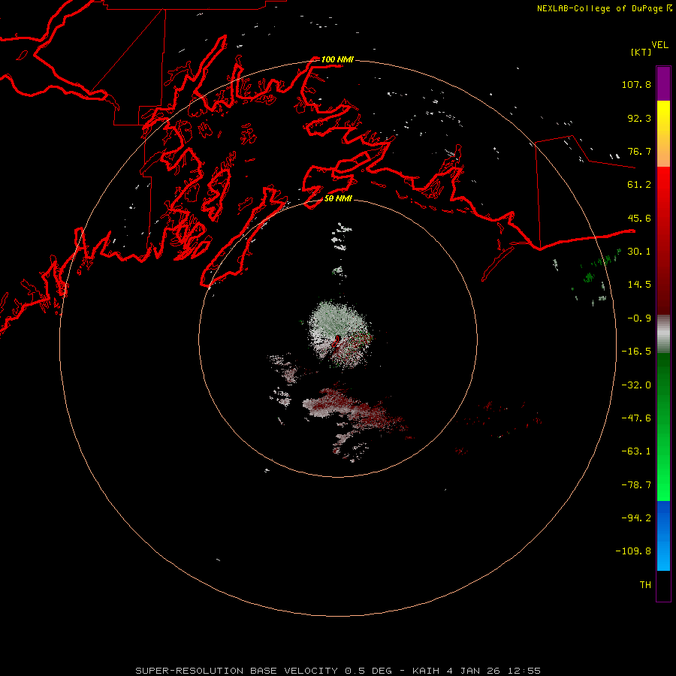Click the 76.7 scale value
Image resolution: width=676 pixels, height=676 pixels.
[x=639, y=151]
